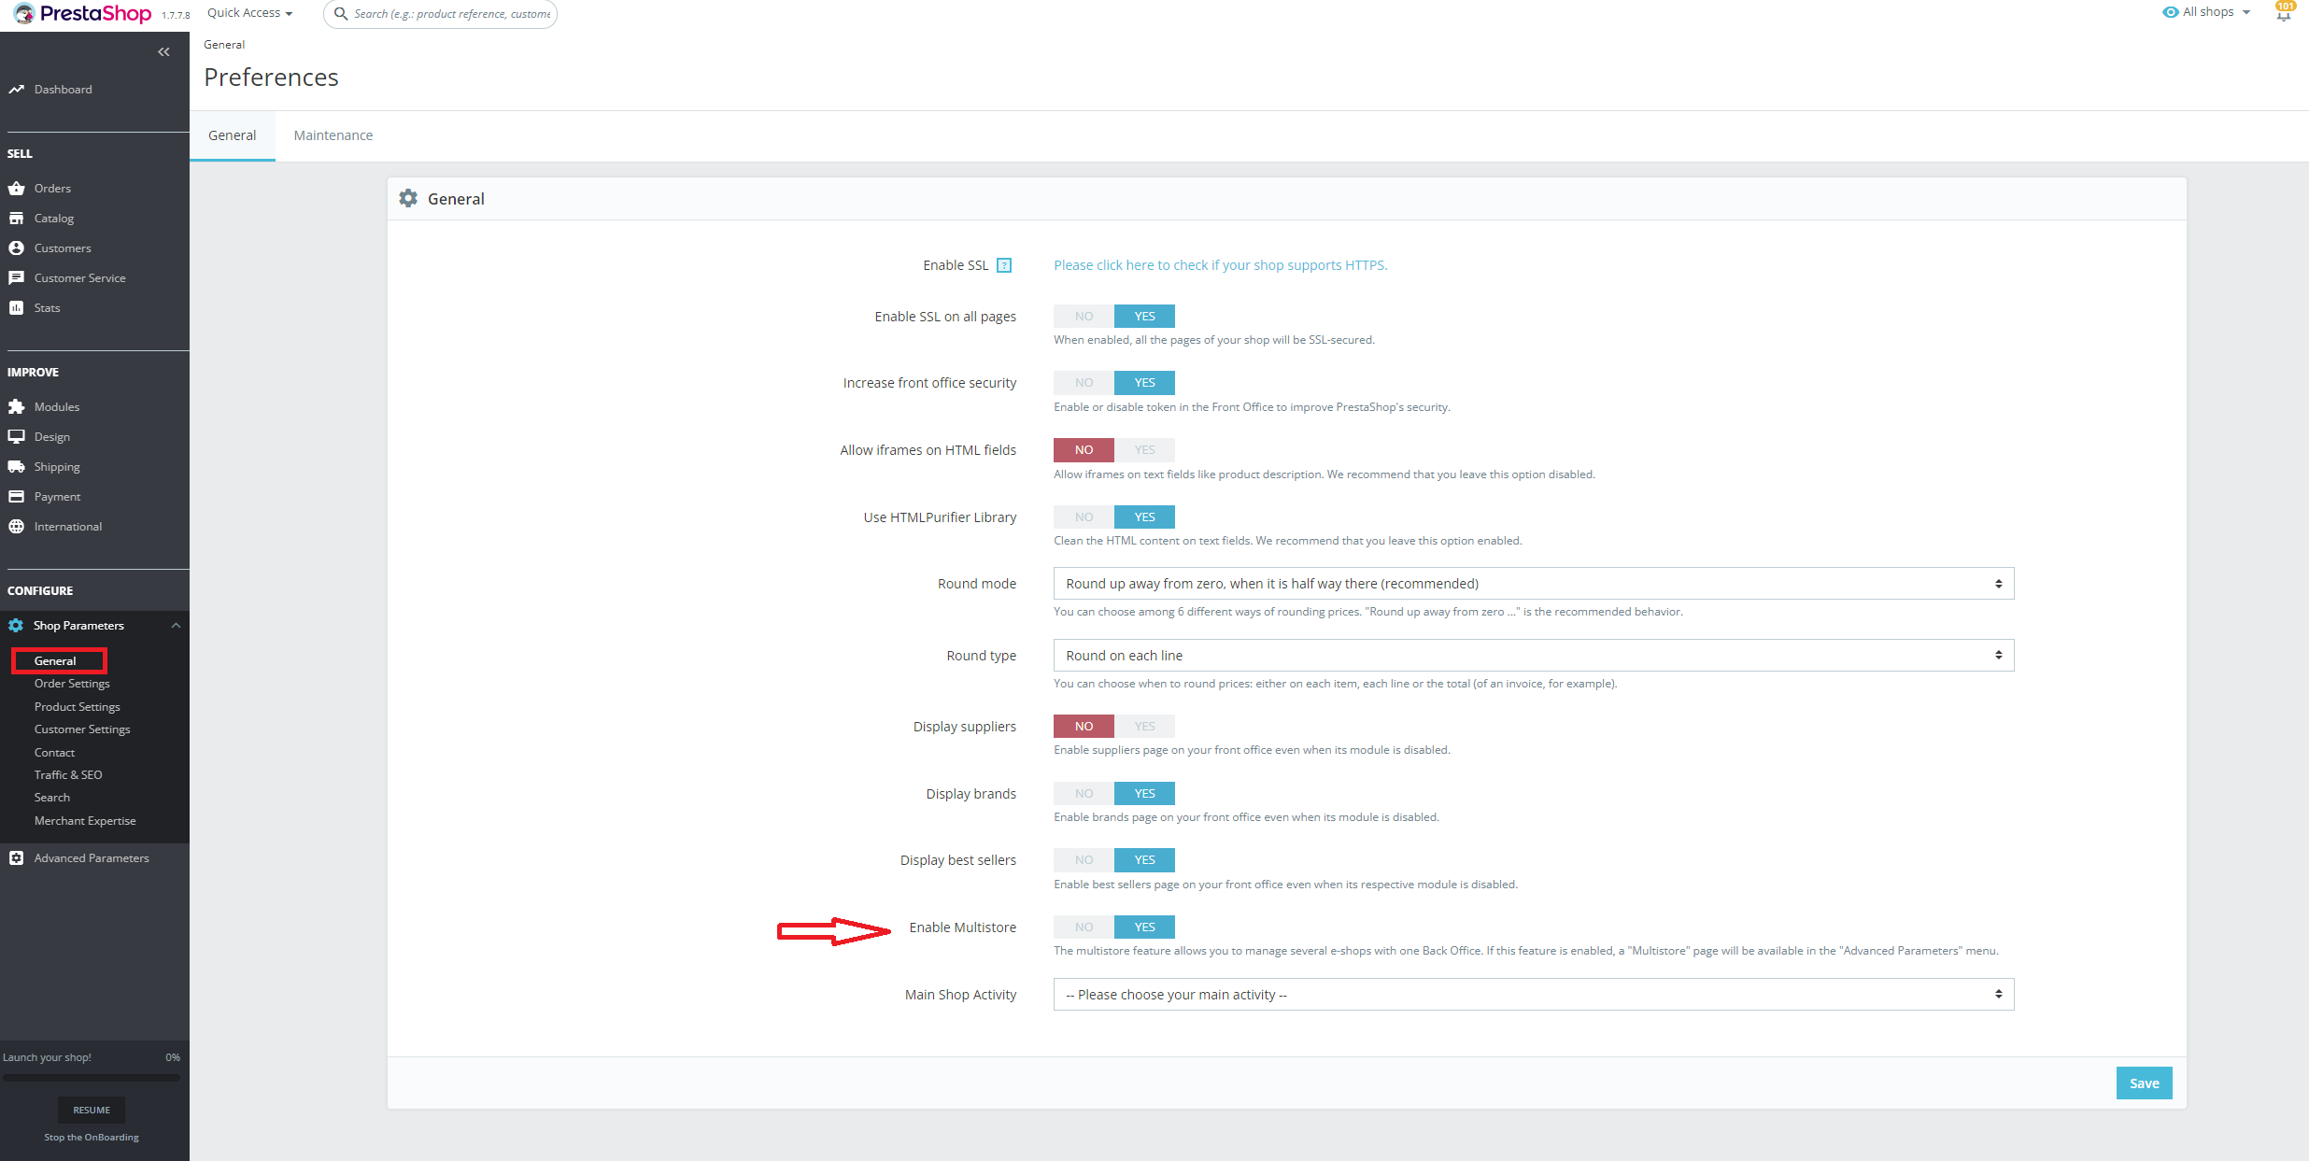
Task: Click the Stats bar-chart icon
Action: point(19,307)
